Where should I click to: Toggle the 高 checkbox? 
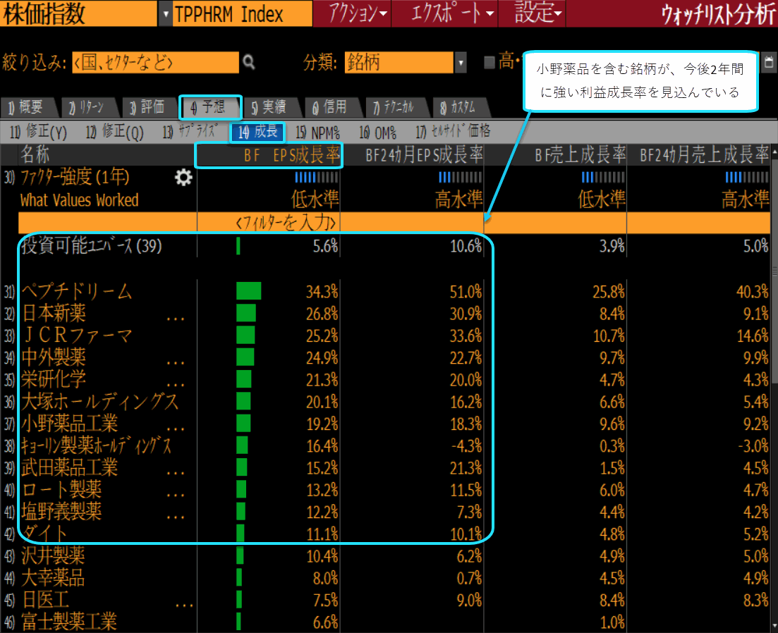tap(490, 63)
